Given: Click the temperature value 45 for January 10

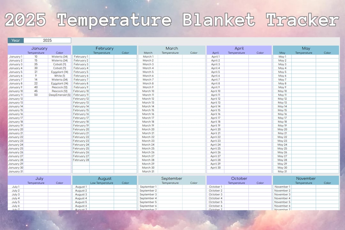Looking at the screenshot, I should coord(35,91).
